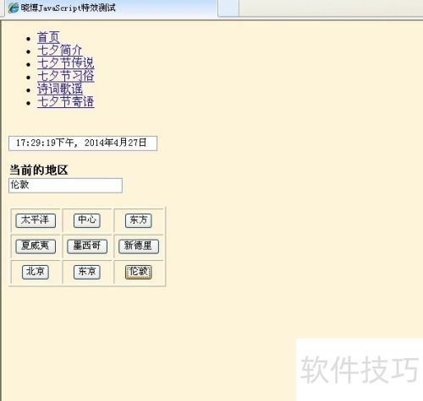Screen dimensions: 423x401
Task: Open the 七夕节传说 link
Action: [66, 63]
